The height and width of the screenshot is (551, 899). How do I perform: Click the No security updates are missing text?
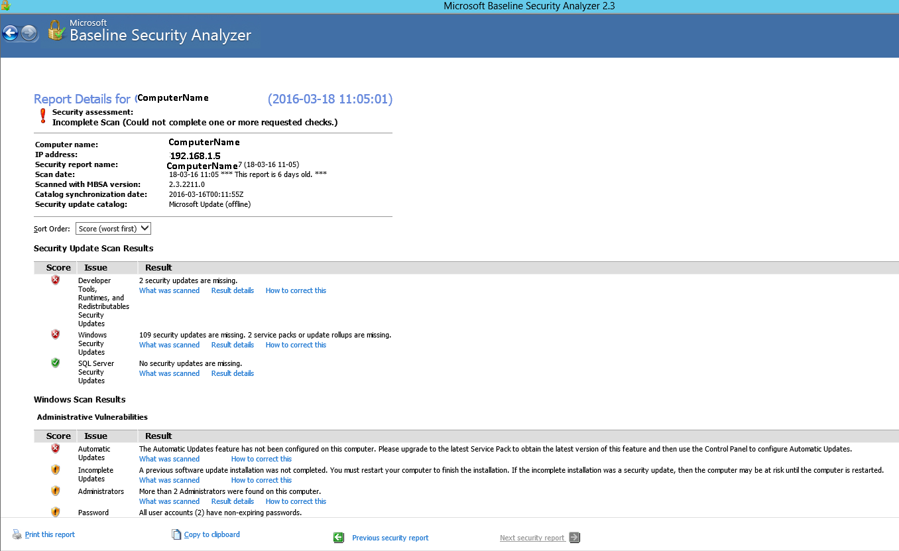pyautogui.click(x=190, y=363)
